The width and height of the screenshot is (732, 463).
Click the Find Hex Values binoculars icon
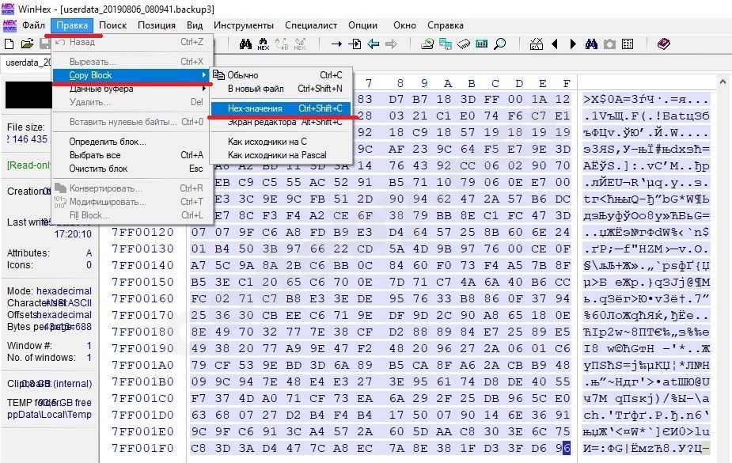[x=264, y=44]
